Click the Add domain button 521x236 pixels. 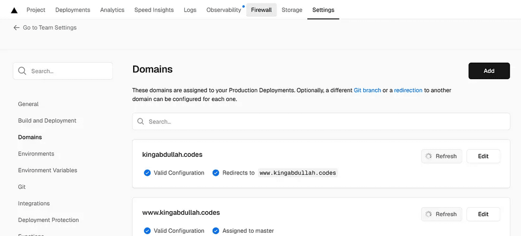pyautogui.click(x=489, y=71)
